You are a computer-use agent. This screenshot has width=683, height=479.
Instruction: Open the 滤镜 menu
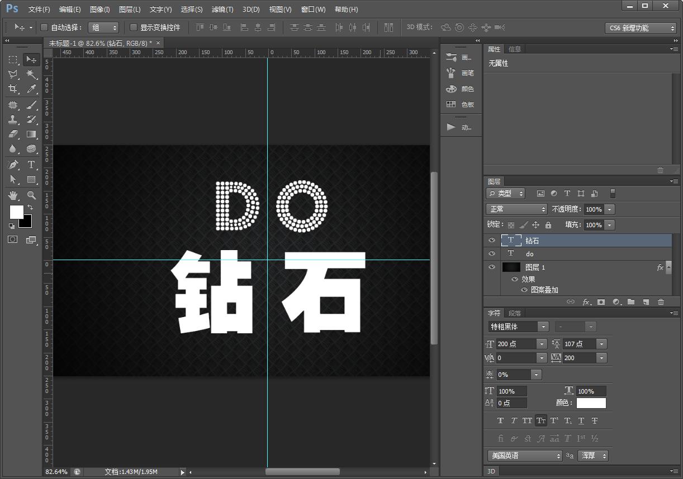pyautogui.click(x=222, y=9)
